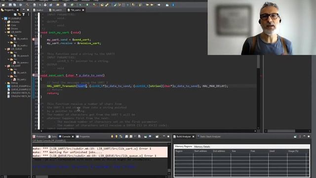Close the Console tab
Image resolution: width=316 pixels, height=178 pixels.
(73, 136)
